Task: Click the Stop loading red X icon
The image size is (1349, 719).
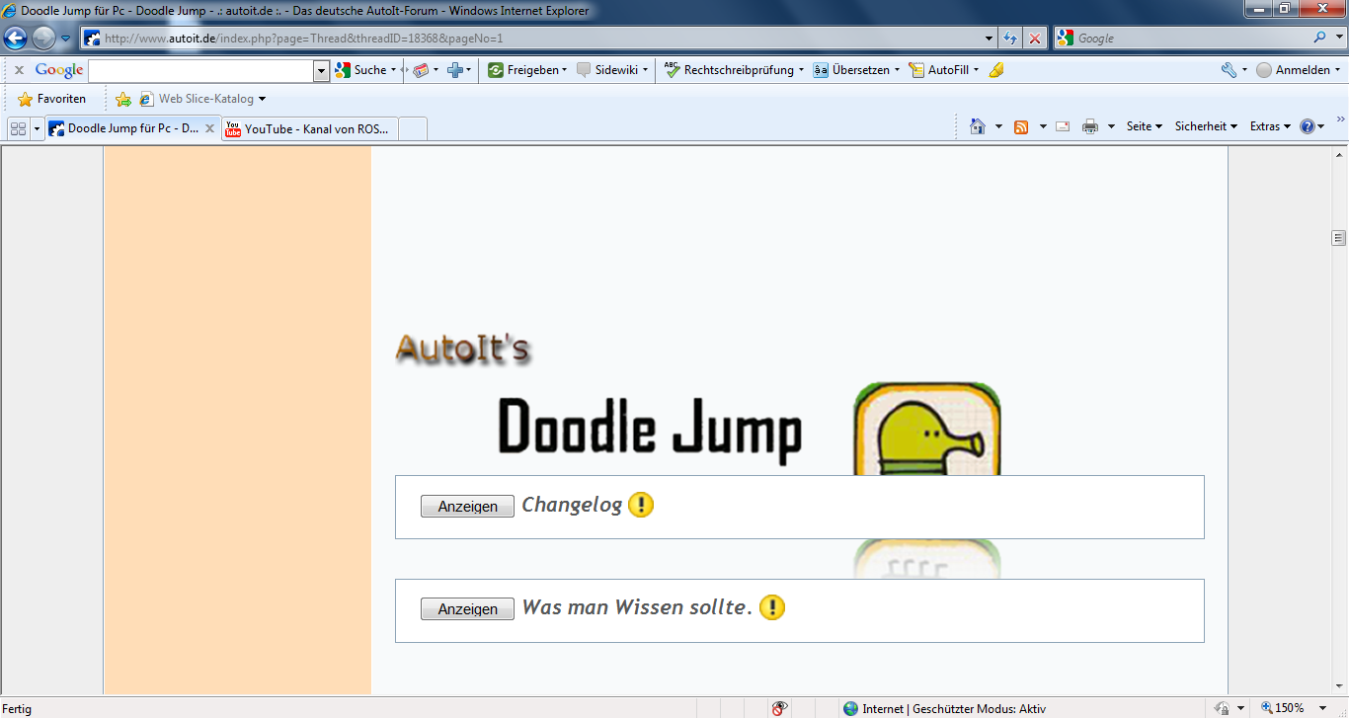Action: [1034, 39]
